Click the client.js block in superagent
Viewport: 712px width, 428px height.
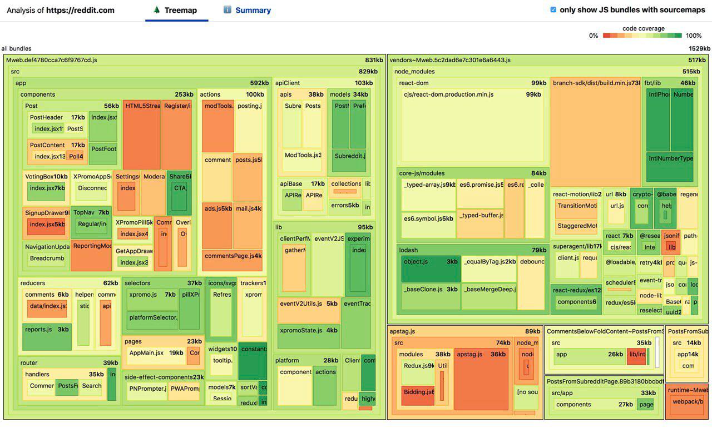click(x=567, y=265)
